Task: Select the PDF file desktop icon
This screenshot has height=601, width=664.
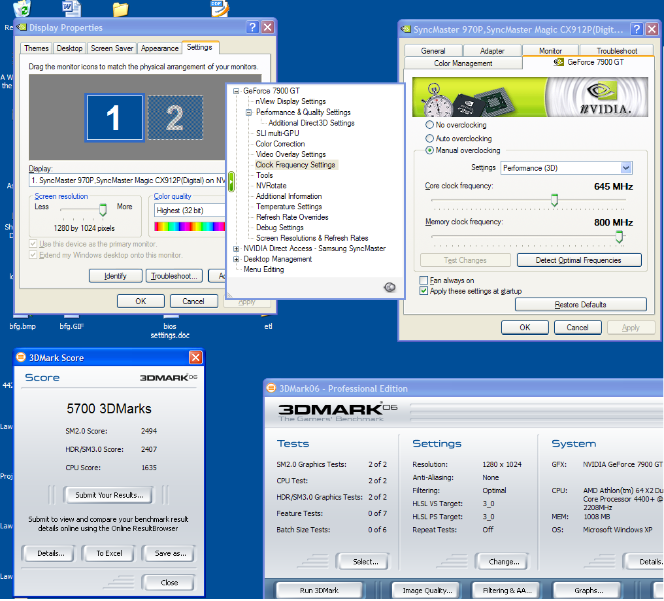Action: pyautogui.click(x=220, y=8)
